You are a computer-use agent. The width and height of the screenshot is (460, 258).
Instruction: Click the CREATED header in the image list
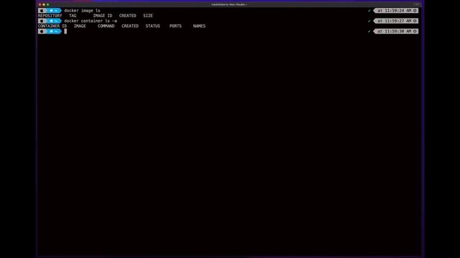point(128,16)
